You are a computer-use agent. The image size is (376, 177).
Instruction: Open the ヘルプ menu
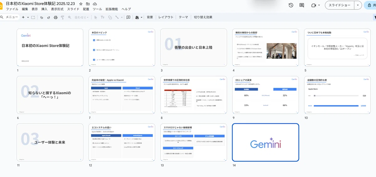(126, 9)
